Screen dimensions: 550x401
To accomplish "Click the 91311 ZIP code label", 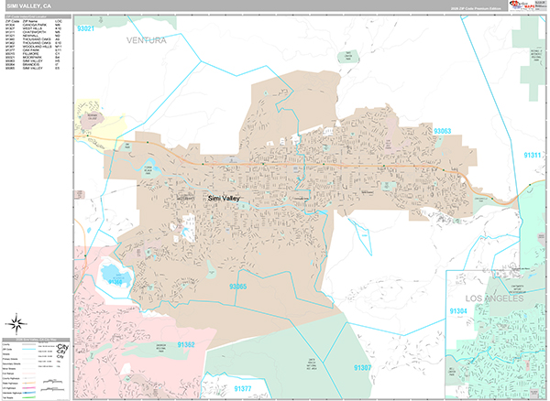I will coord(533,155).
